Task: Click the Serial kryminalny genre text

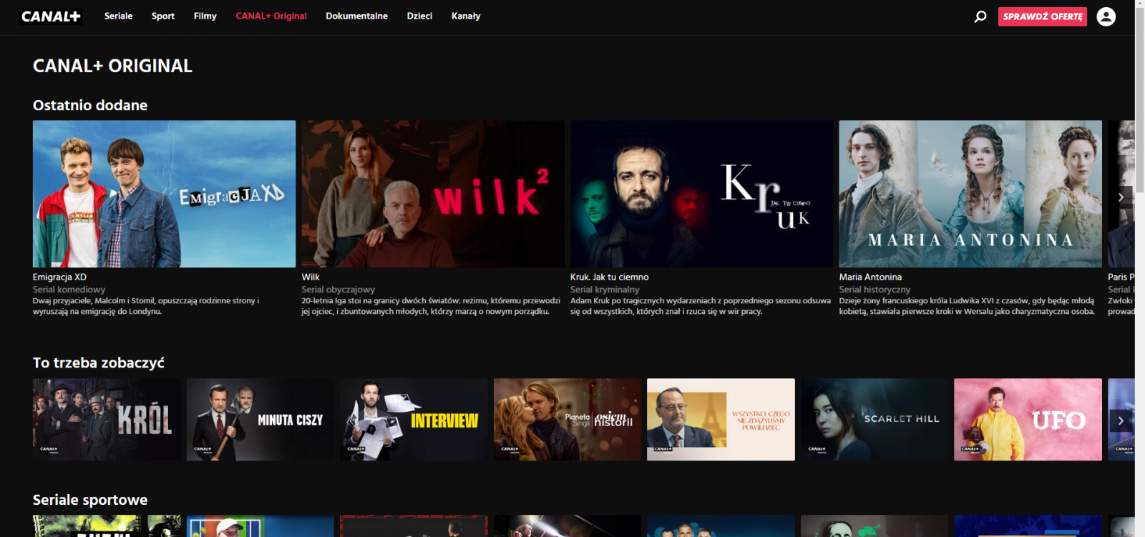Action: [x=605, y=290]
